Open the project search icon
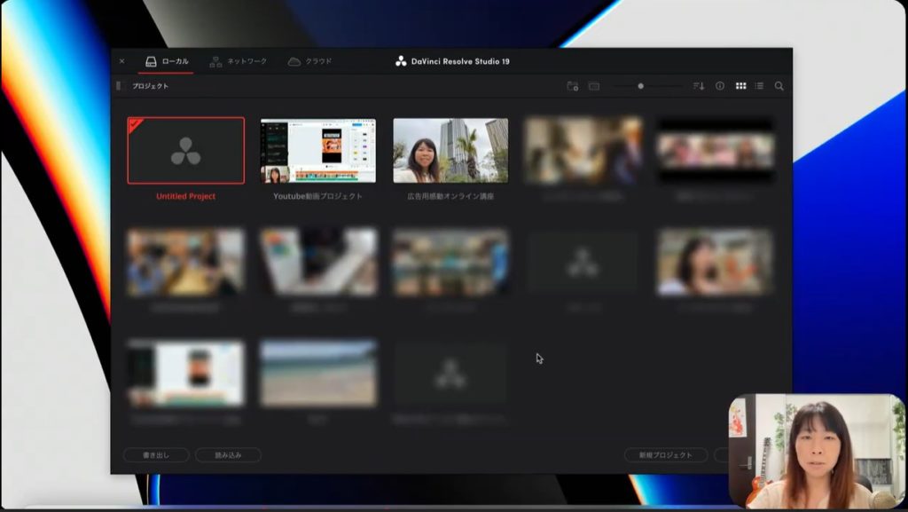 779,86
